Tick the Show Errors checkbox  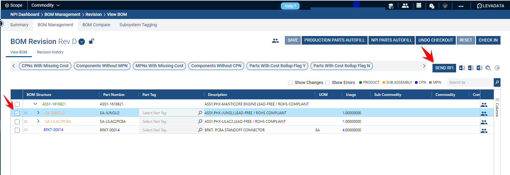point(327,82)
